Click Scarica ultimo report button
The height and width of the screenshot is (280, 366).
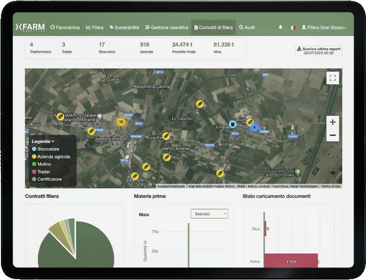click(x=319, y=51)
